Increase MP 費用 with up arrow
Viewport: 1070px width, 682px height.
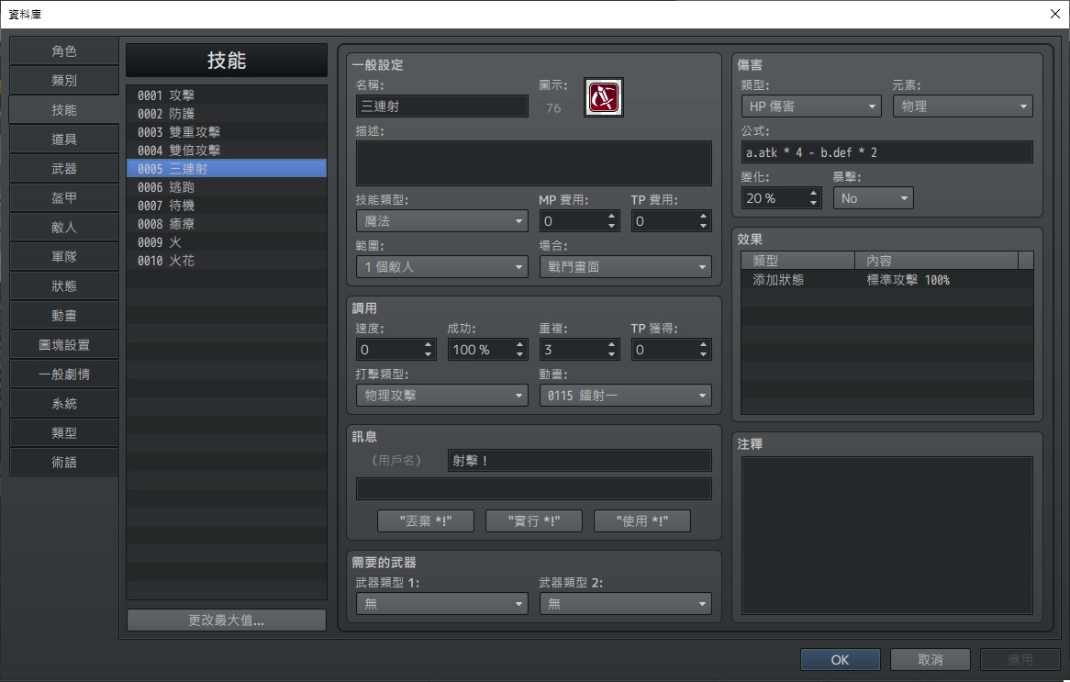tap(611, 216)
